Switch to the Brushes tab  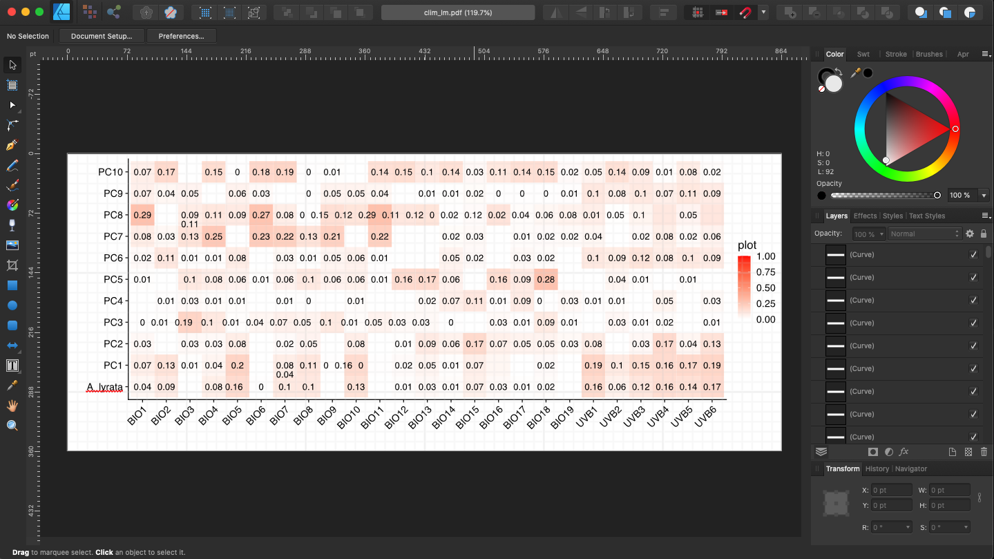[929, 54]
